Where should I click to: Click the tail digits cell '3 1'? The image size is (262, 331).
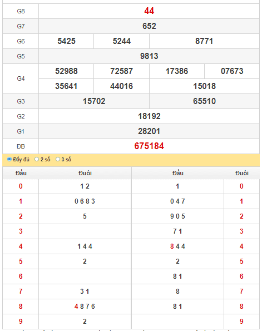(x=85, y=292)
